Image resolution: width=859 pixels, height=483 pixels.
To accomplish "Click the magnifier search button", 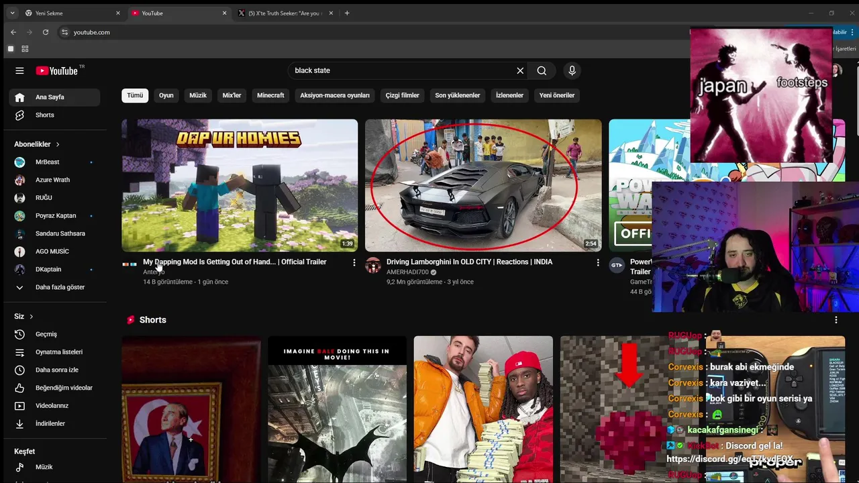I will (x=542, y=70).
